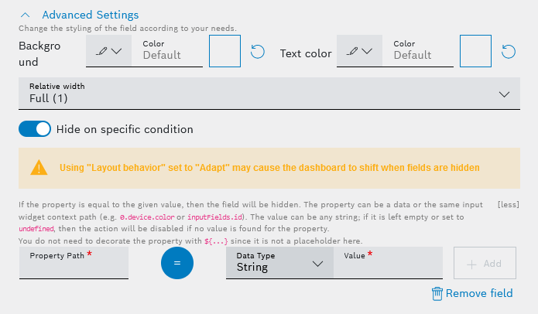Screen dimensions: 538x314
Task: Click the Remove field link
Action: [x=479, y=293]
